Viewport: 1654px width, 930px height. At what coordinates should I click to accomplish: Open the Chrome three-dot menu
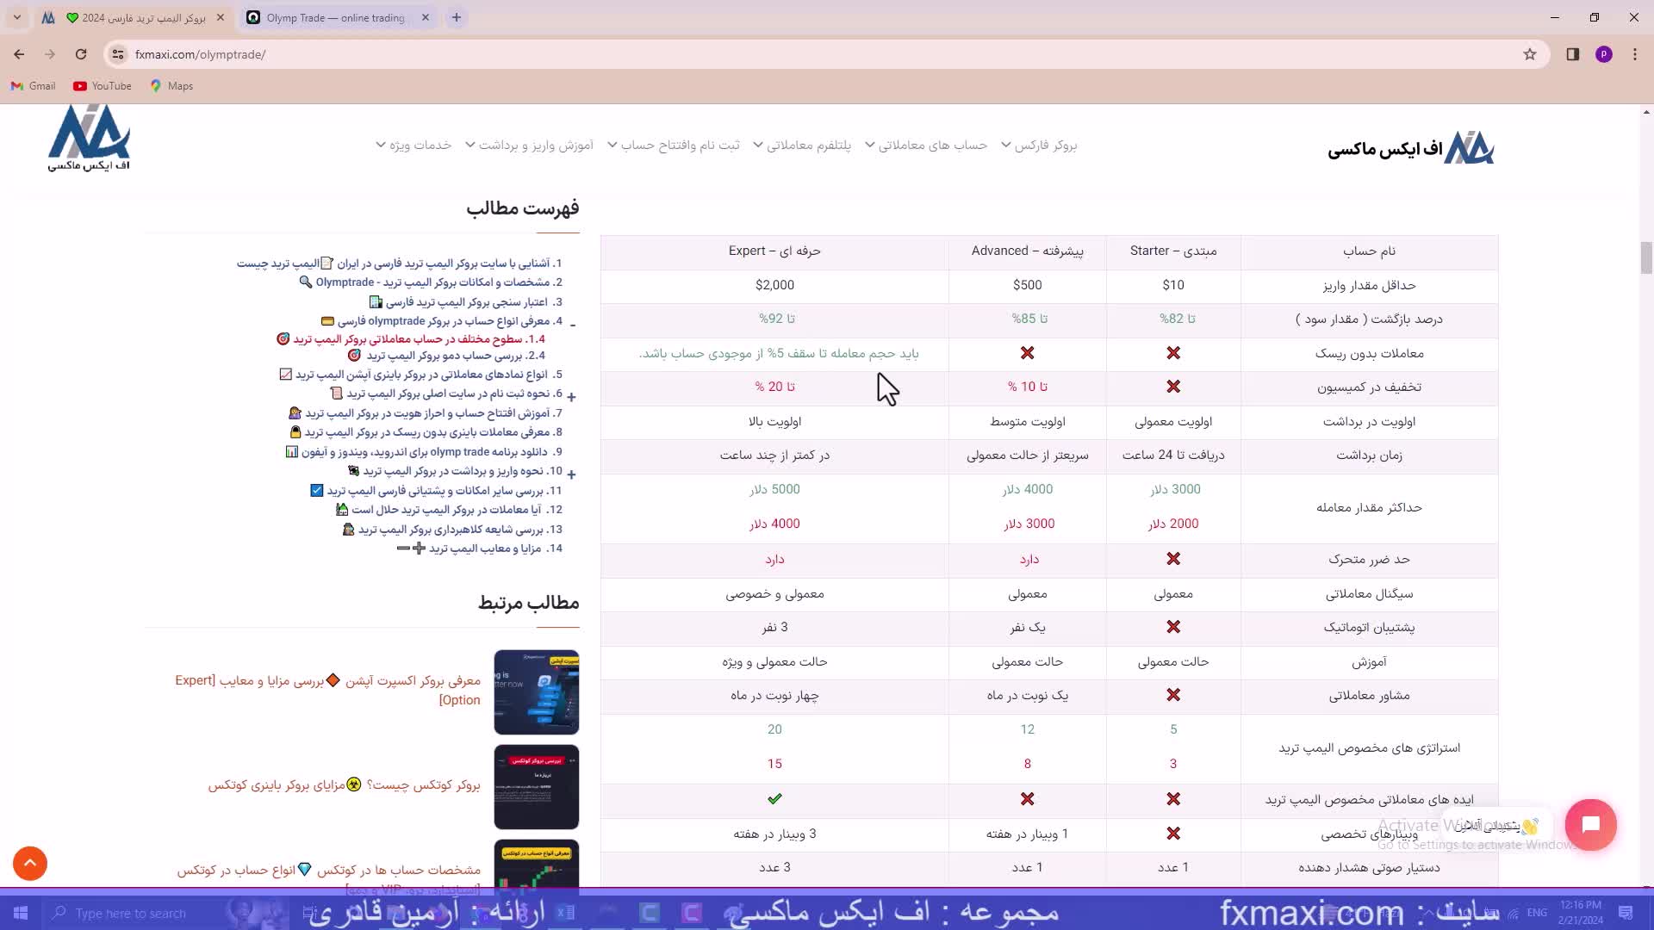click(x=1634, y=54)
